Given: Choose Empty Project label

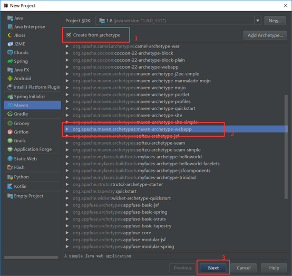Looking at the screenshot, I should tap(28, 196).
